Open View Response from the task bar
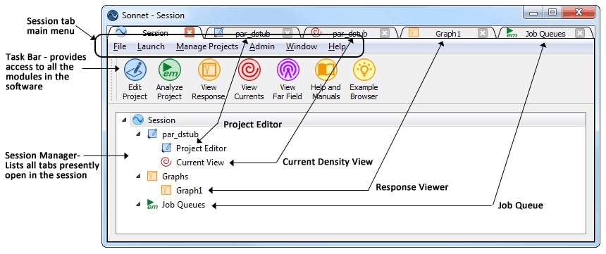 click(209, 70)
